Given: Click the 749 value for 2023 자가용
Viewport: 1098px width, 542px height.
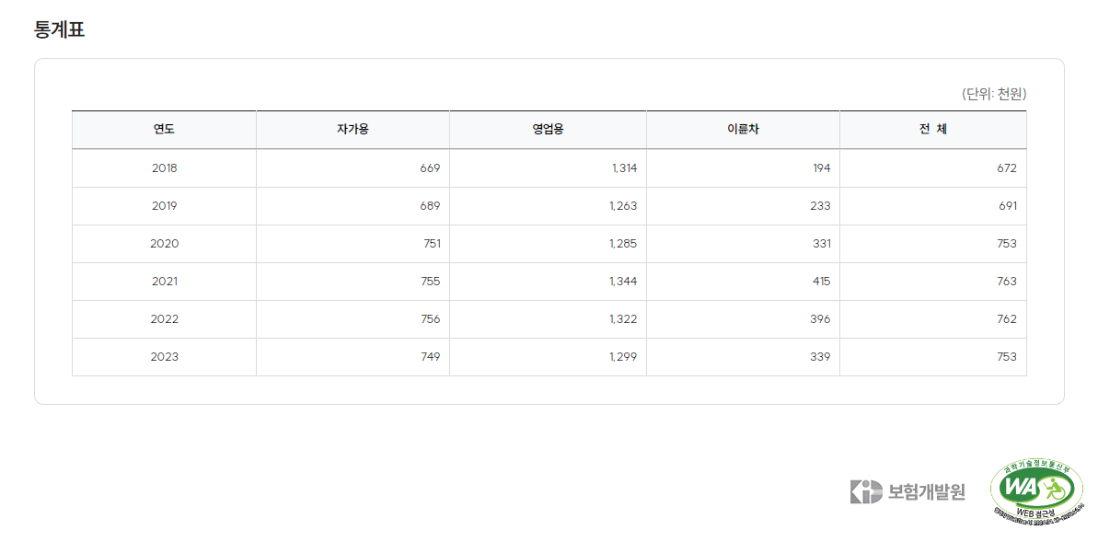Looking at the screenshot, I should click(x=431, y=357).
